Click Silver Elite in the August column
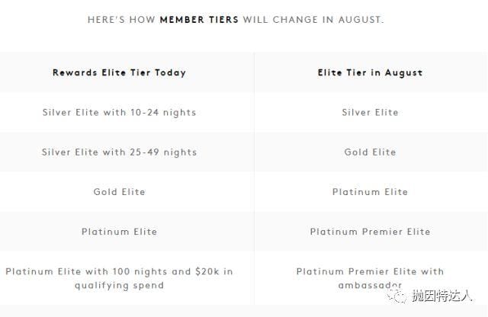This screenshot has width=488, height=317. coord(370,113)
